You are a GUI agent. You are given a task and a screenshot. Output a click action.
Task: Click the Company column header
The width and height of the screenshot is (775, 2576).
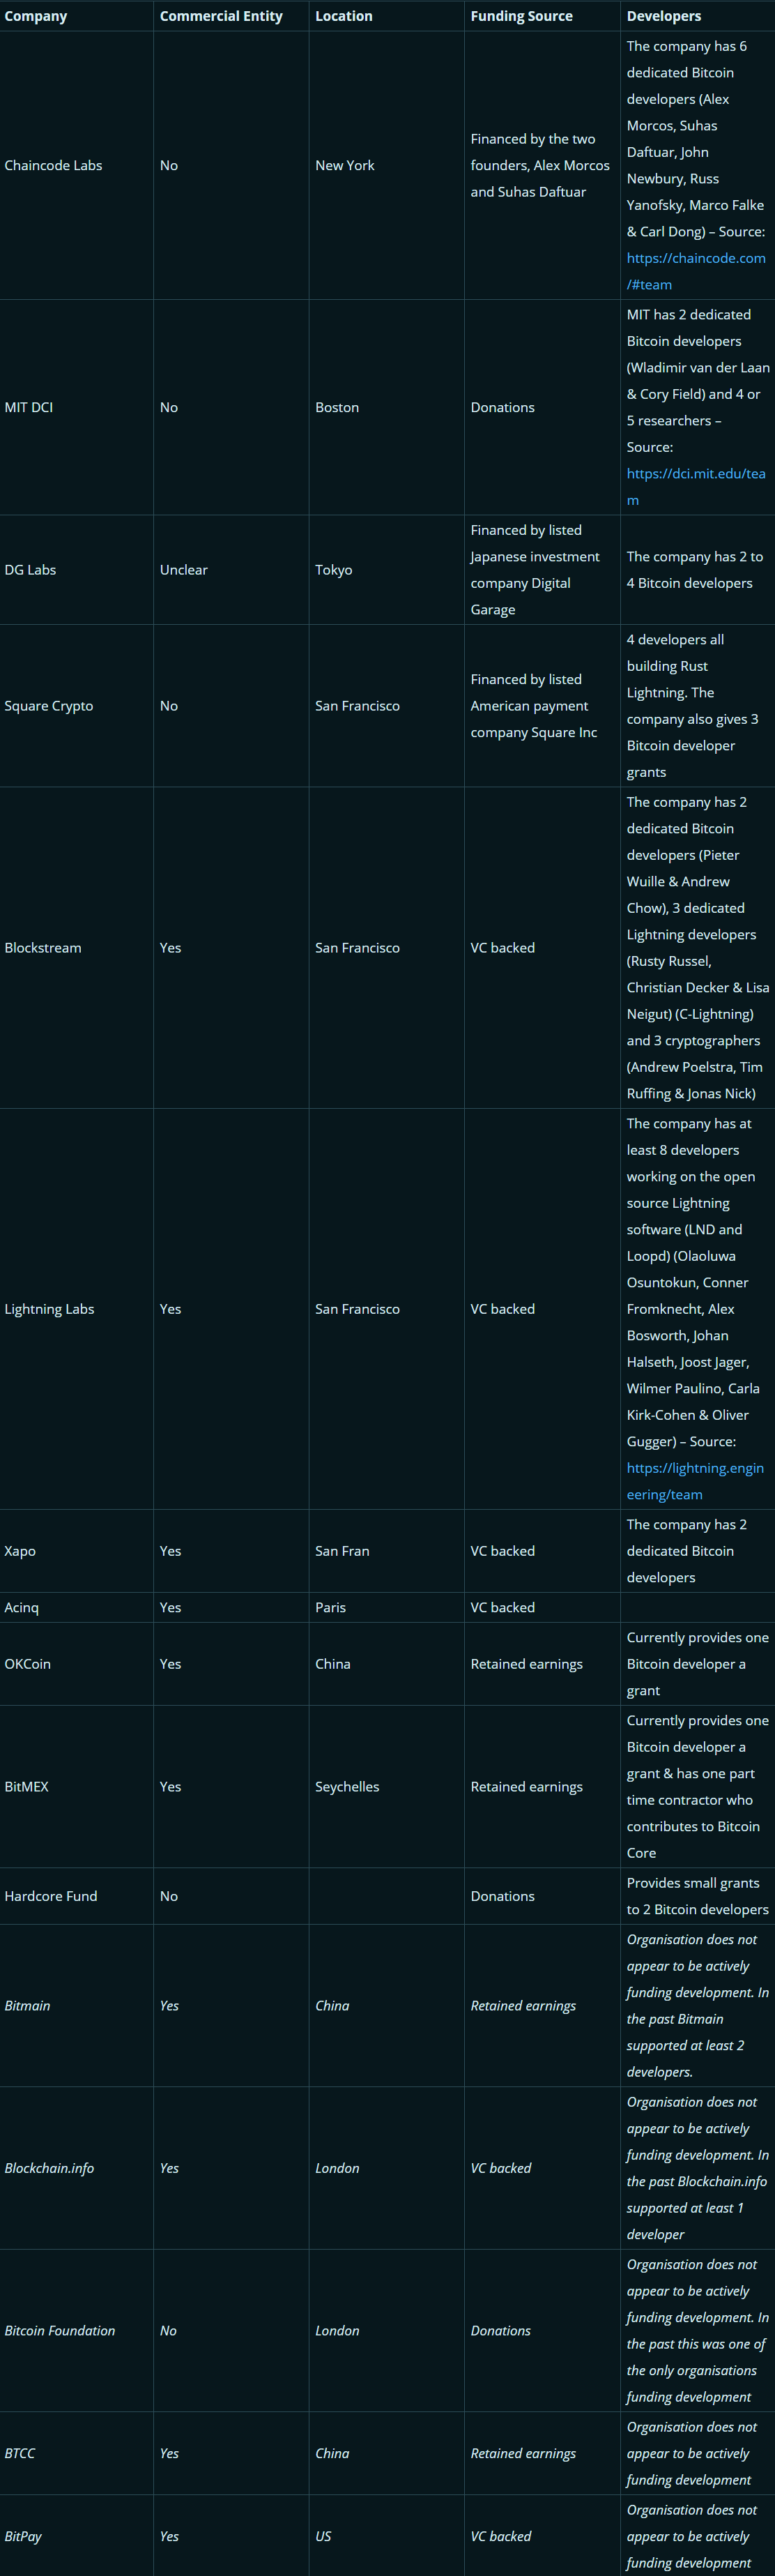tap(36, 16)
